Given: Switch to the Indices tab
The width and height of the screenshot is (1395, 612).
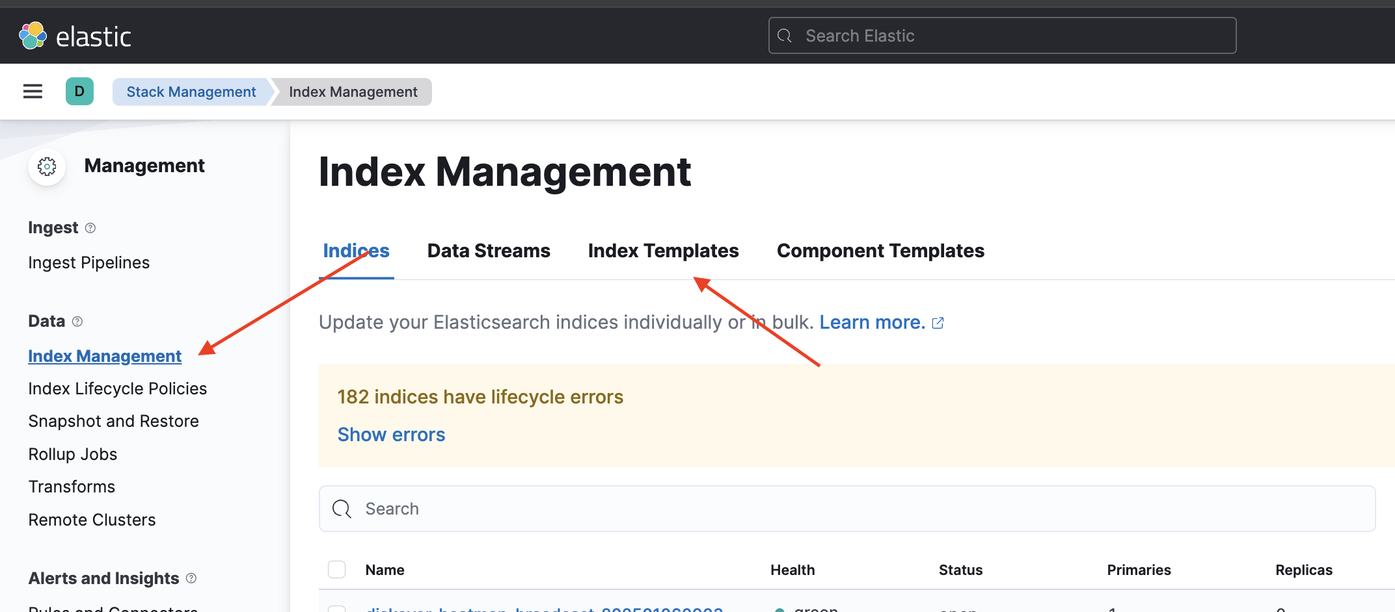Looking at the screenshot, I should coord(356,251).
